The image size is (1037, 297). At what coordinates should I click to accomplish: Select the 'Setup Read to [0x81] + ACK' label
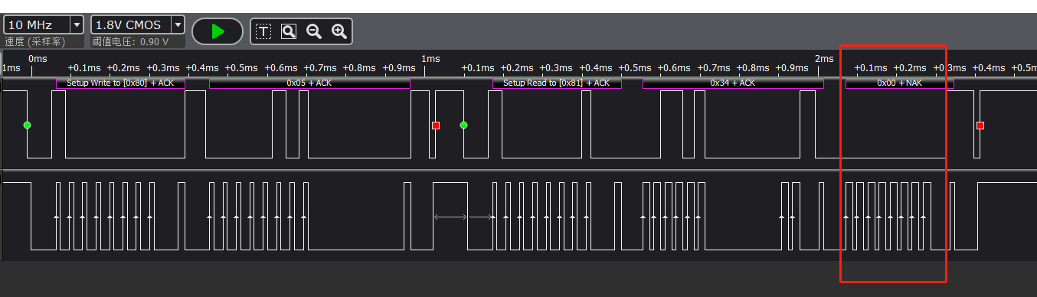557,83
